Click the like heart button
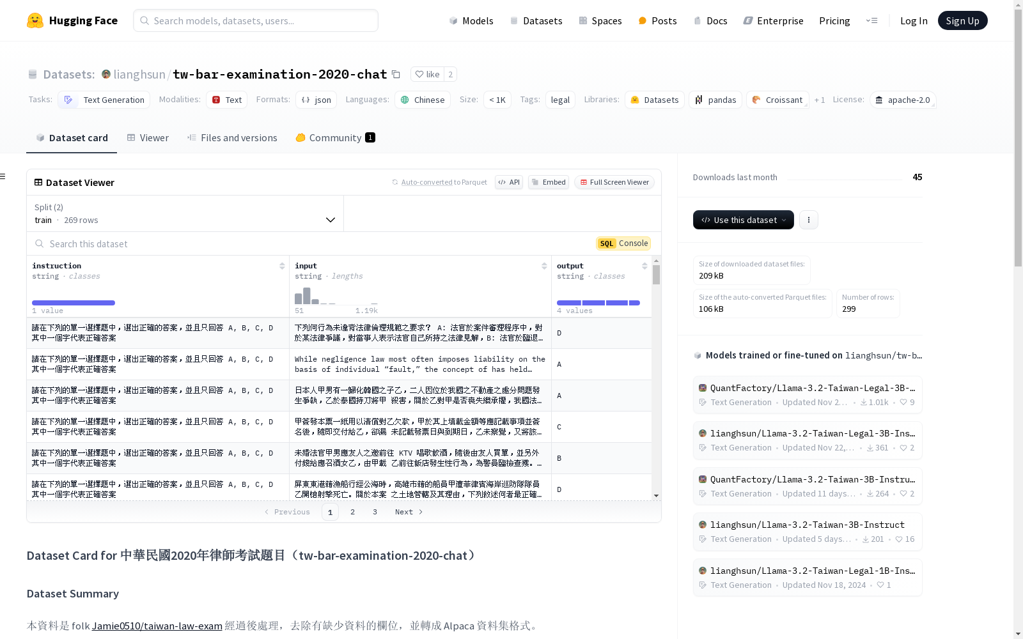This screenshot has width=1023, height=639. (x=427, y=74)
